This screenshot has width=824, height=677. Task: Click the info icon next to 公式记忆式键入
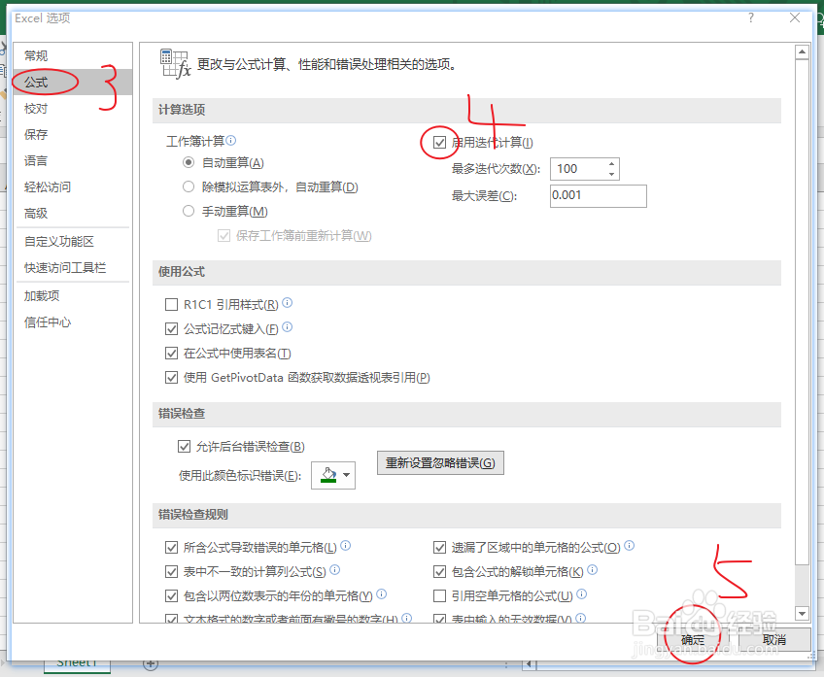pos(287,326)
